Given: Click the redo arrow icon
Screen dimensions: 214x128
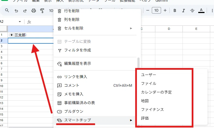Looking at the screenshot, I should [x=25, y=11].
